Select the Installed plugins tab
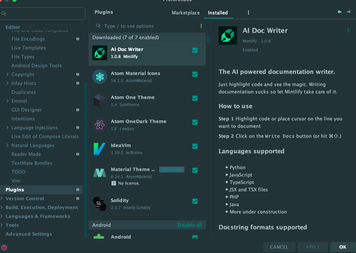The width and height of the screenshot is (356, 253). pos(218,13)
